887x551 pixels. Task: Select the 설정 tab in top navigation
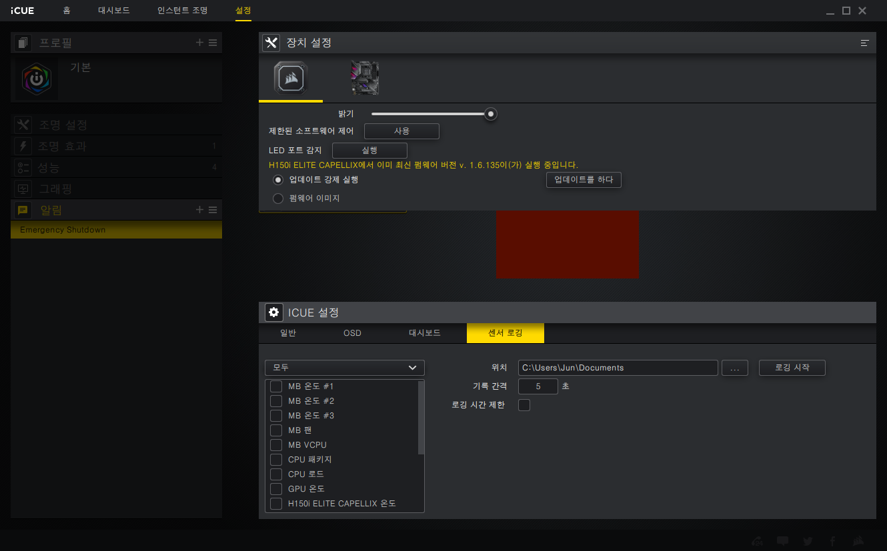[x=243, y=11]
